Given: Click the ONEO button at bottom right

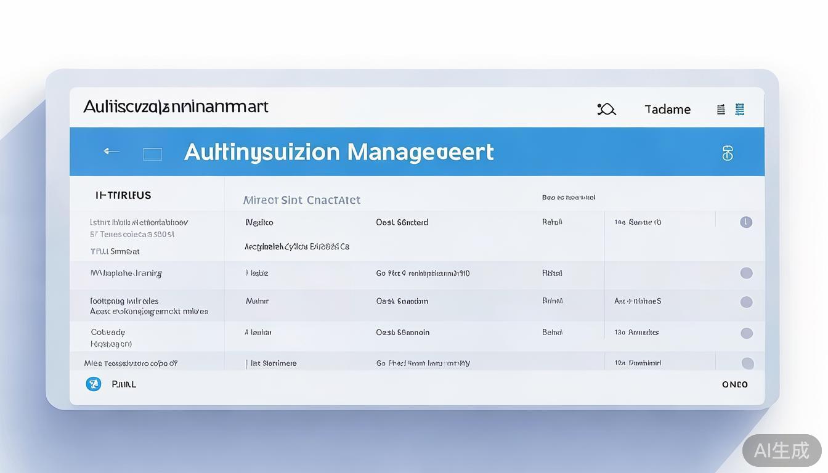Looking at the screenshot, I should click(734, 384).
